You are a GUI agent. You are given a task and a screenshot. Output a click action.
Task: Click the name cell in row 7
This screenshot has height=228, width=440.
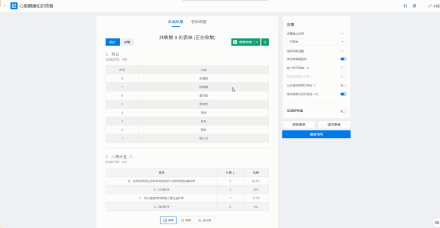point(204,87)
